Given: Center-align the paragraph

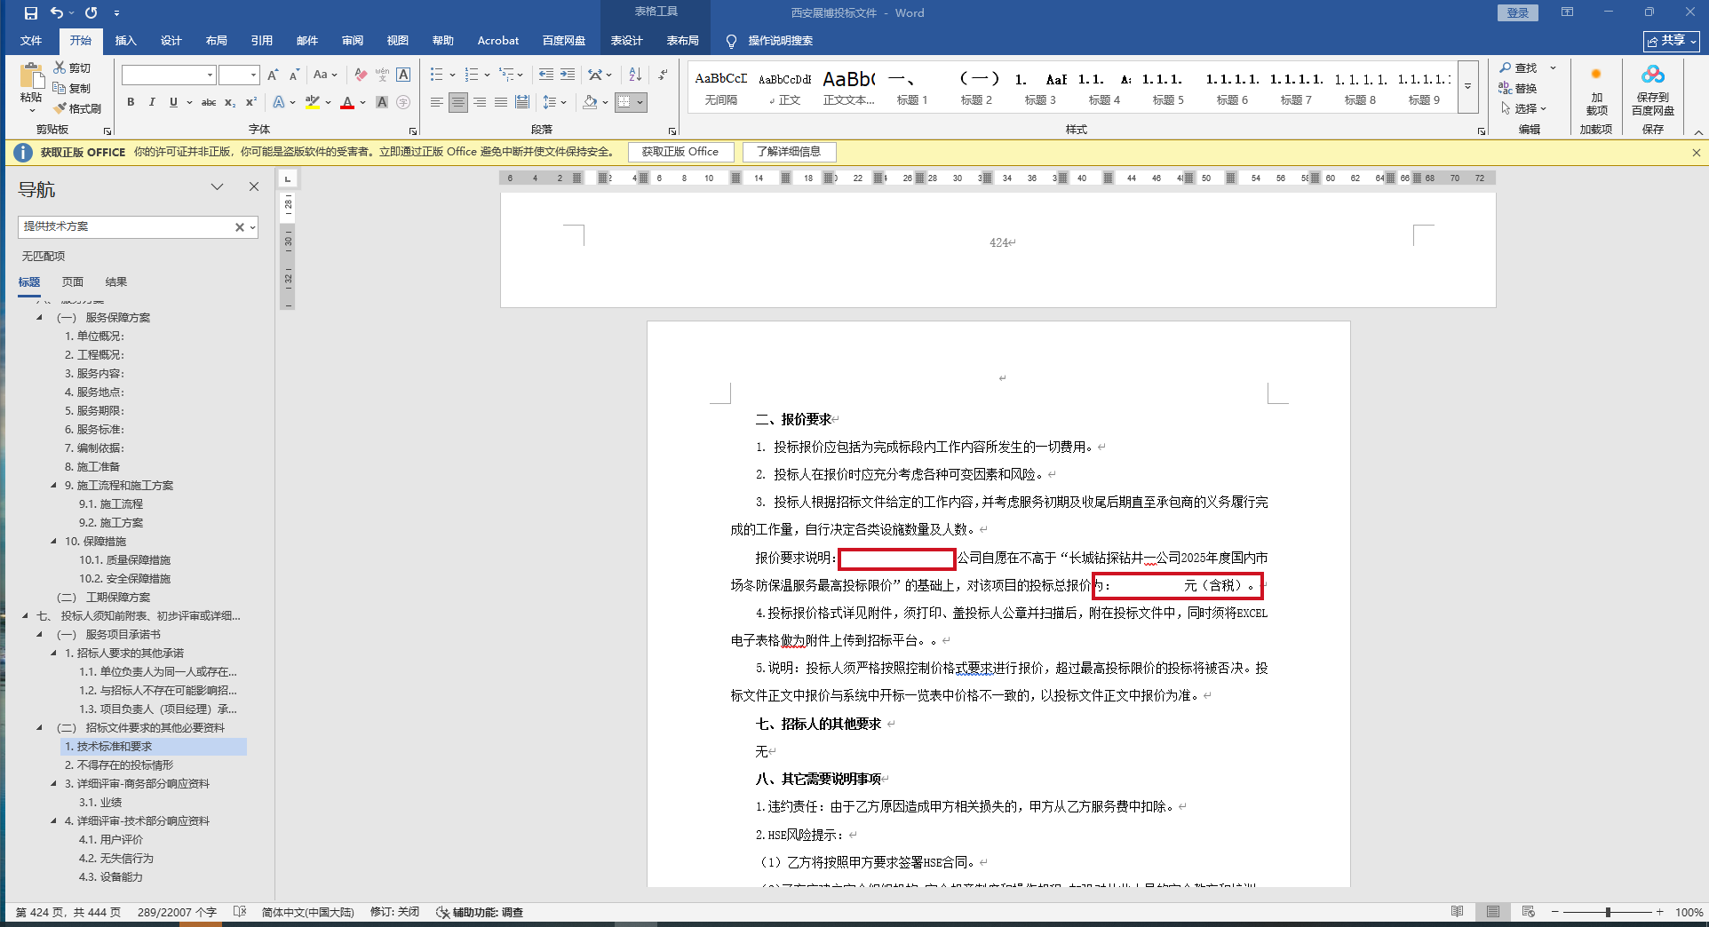Looking at the screenshot, I should (x=458, y=103).
